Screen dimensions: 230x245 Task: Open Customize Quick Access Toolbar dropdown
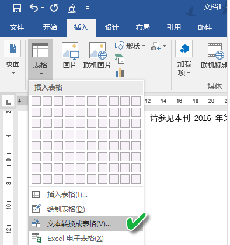88,8
